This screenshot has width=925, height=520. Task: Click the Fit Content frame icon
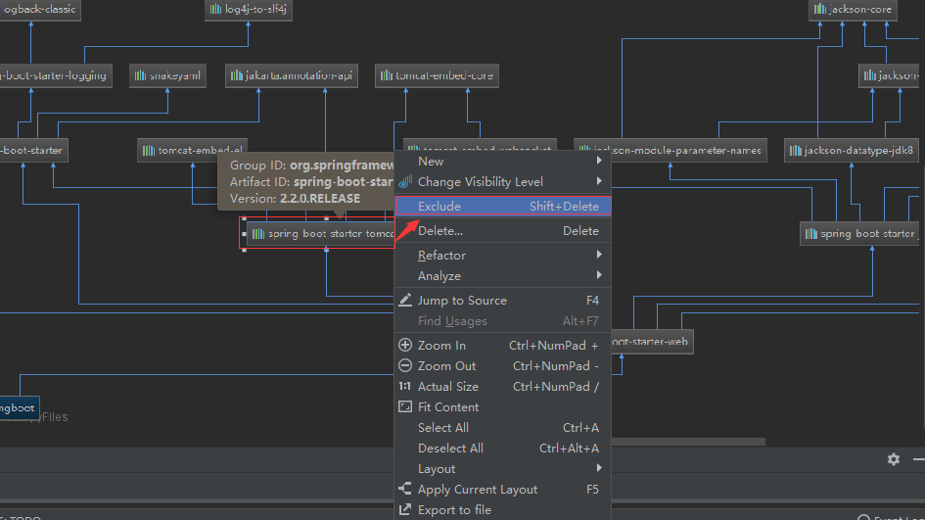(x=405, y=406)
